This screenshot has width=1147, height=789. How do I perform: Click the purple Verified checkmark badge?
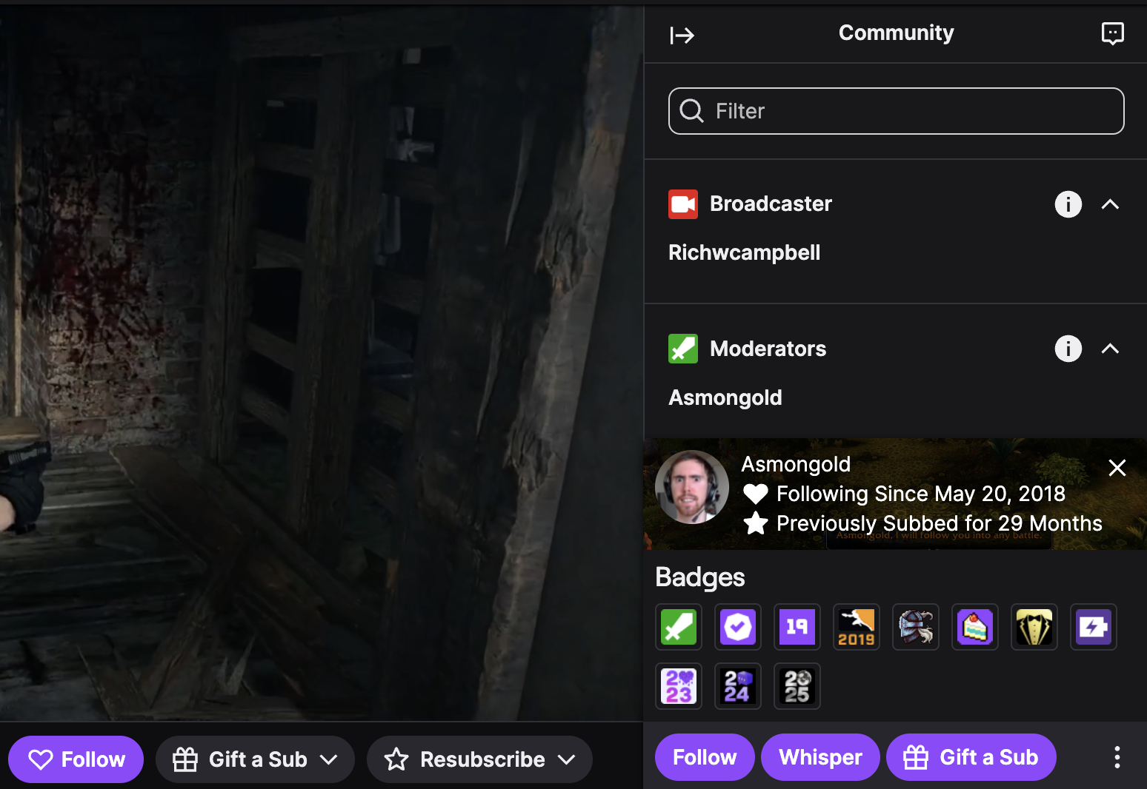point(738,627)
